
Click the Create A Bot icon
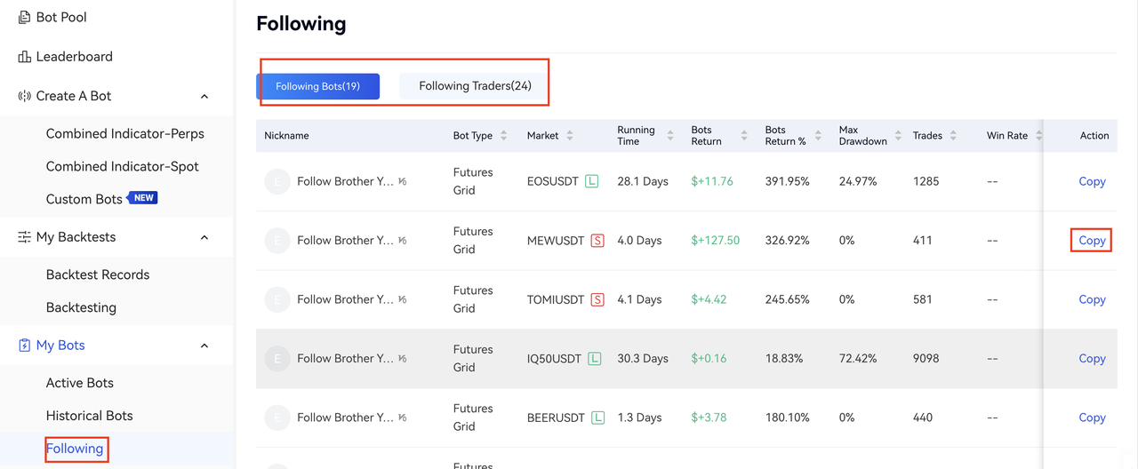[x=24, y=96]
